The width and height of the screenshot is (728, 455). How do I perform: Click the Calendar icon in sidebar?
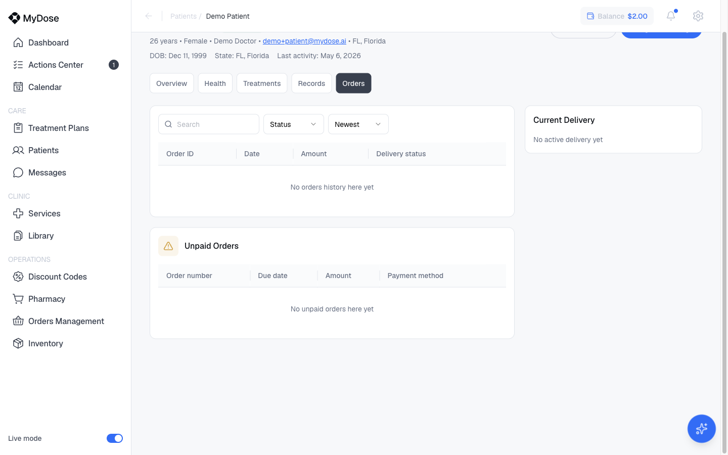point(18,87)
